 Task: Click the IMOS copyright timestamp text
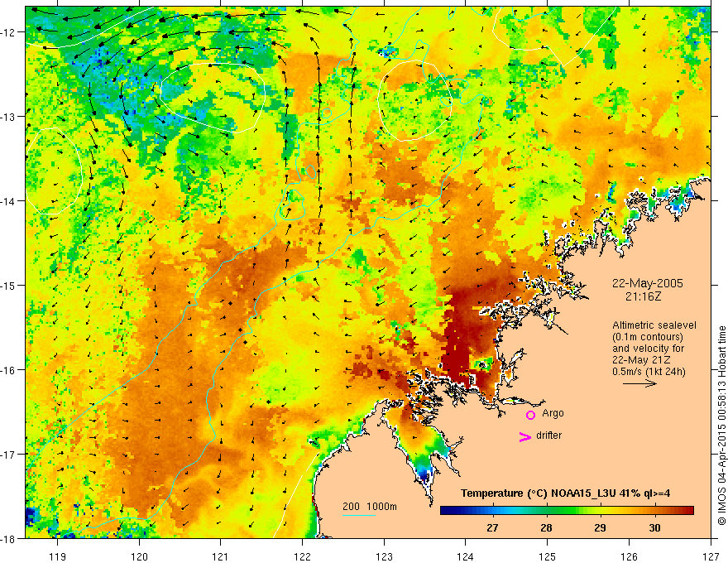721,426
